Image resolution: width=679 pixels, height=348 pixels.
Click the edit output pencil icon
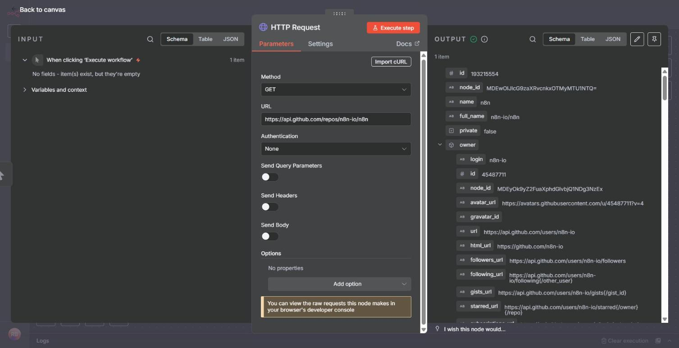(x=637, y=39)
